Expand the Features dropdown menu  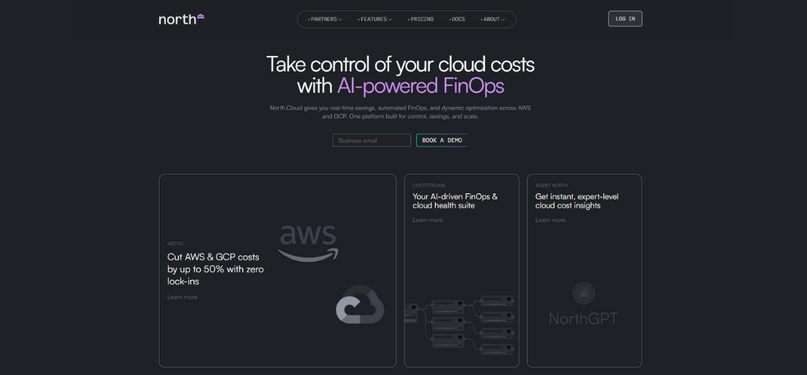pos(375,19)
